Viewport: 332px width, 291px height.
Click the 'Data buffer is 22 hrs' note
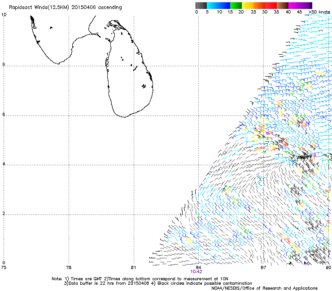[158, 283]
